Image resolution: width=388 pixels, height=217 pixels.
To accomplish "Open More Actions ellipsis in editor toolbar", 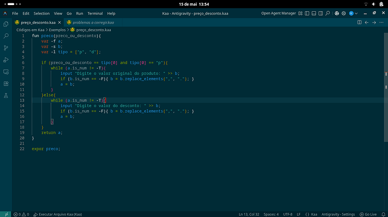I will coord(381,22).
